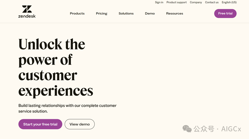Click the word "experiences" in heading

(x=56, y=91)
